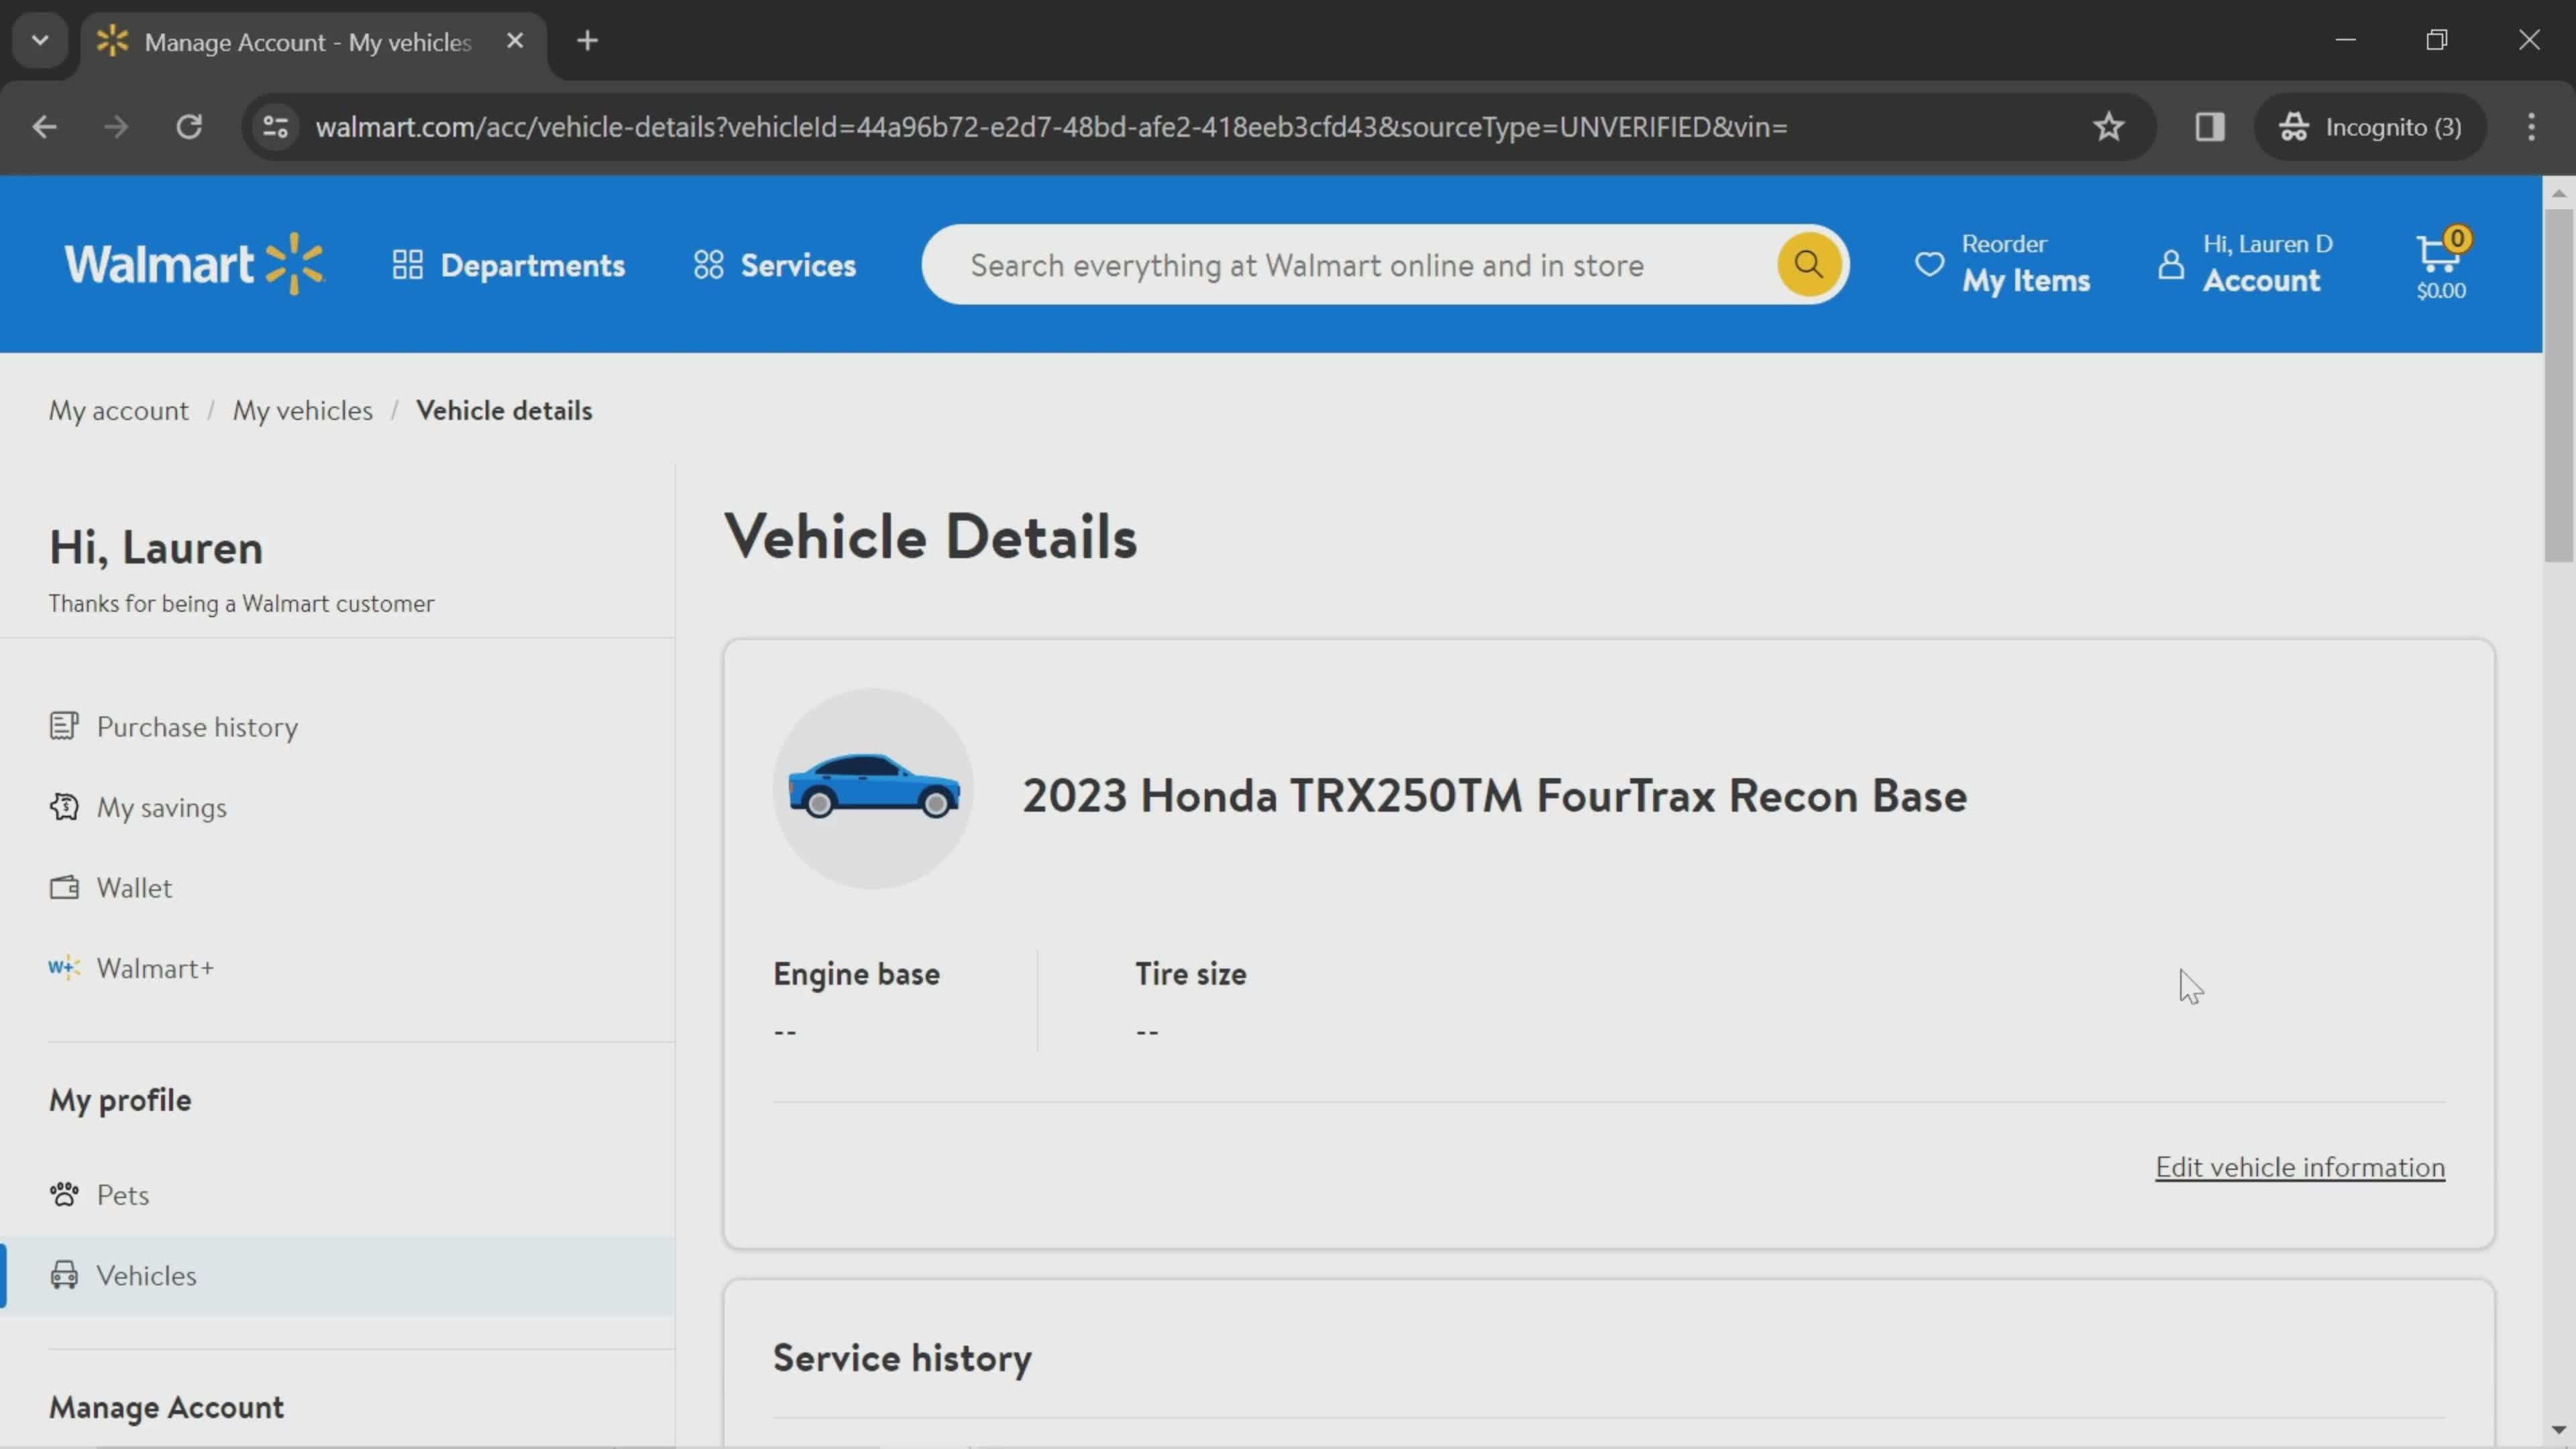Open Purchase history section

click(197, 724)
